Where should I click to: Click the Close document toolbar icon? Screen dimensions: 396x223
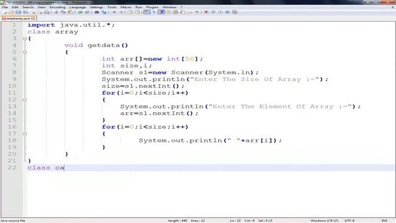coord(33,12)
